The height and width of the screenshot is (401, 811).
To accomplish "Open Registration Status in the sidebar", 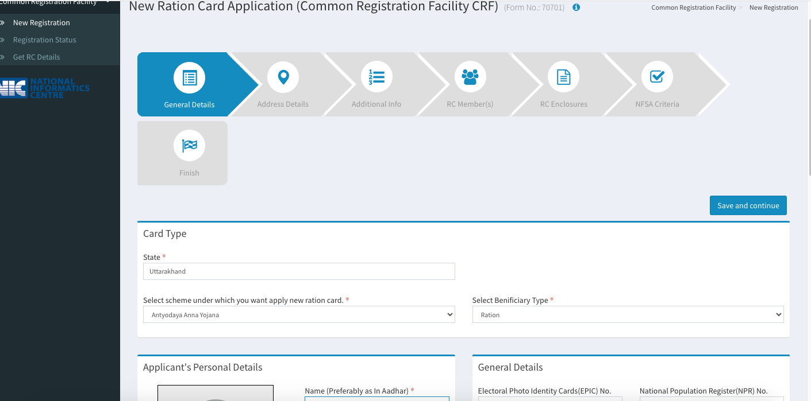I will tap(44, 40).
